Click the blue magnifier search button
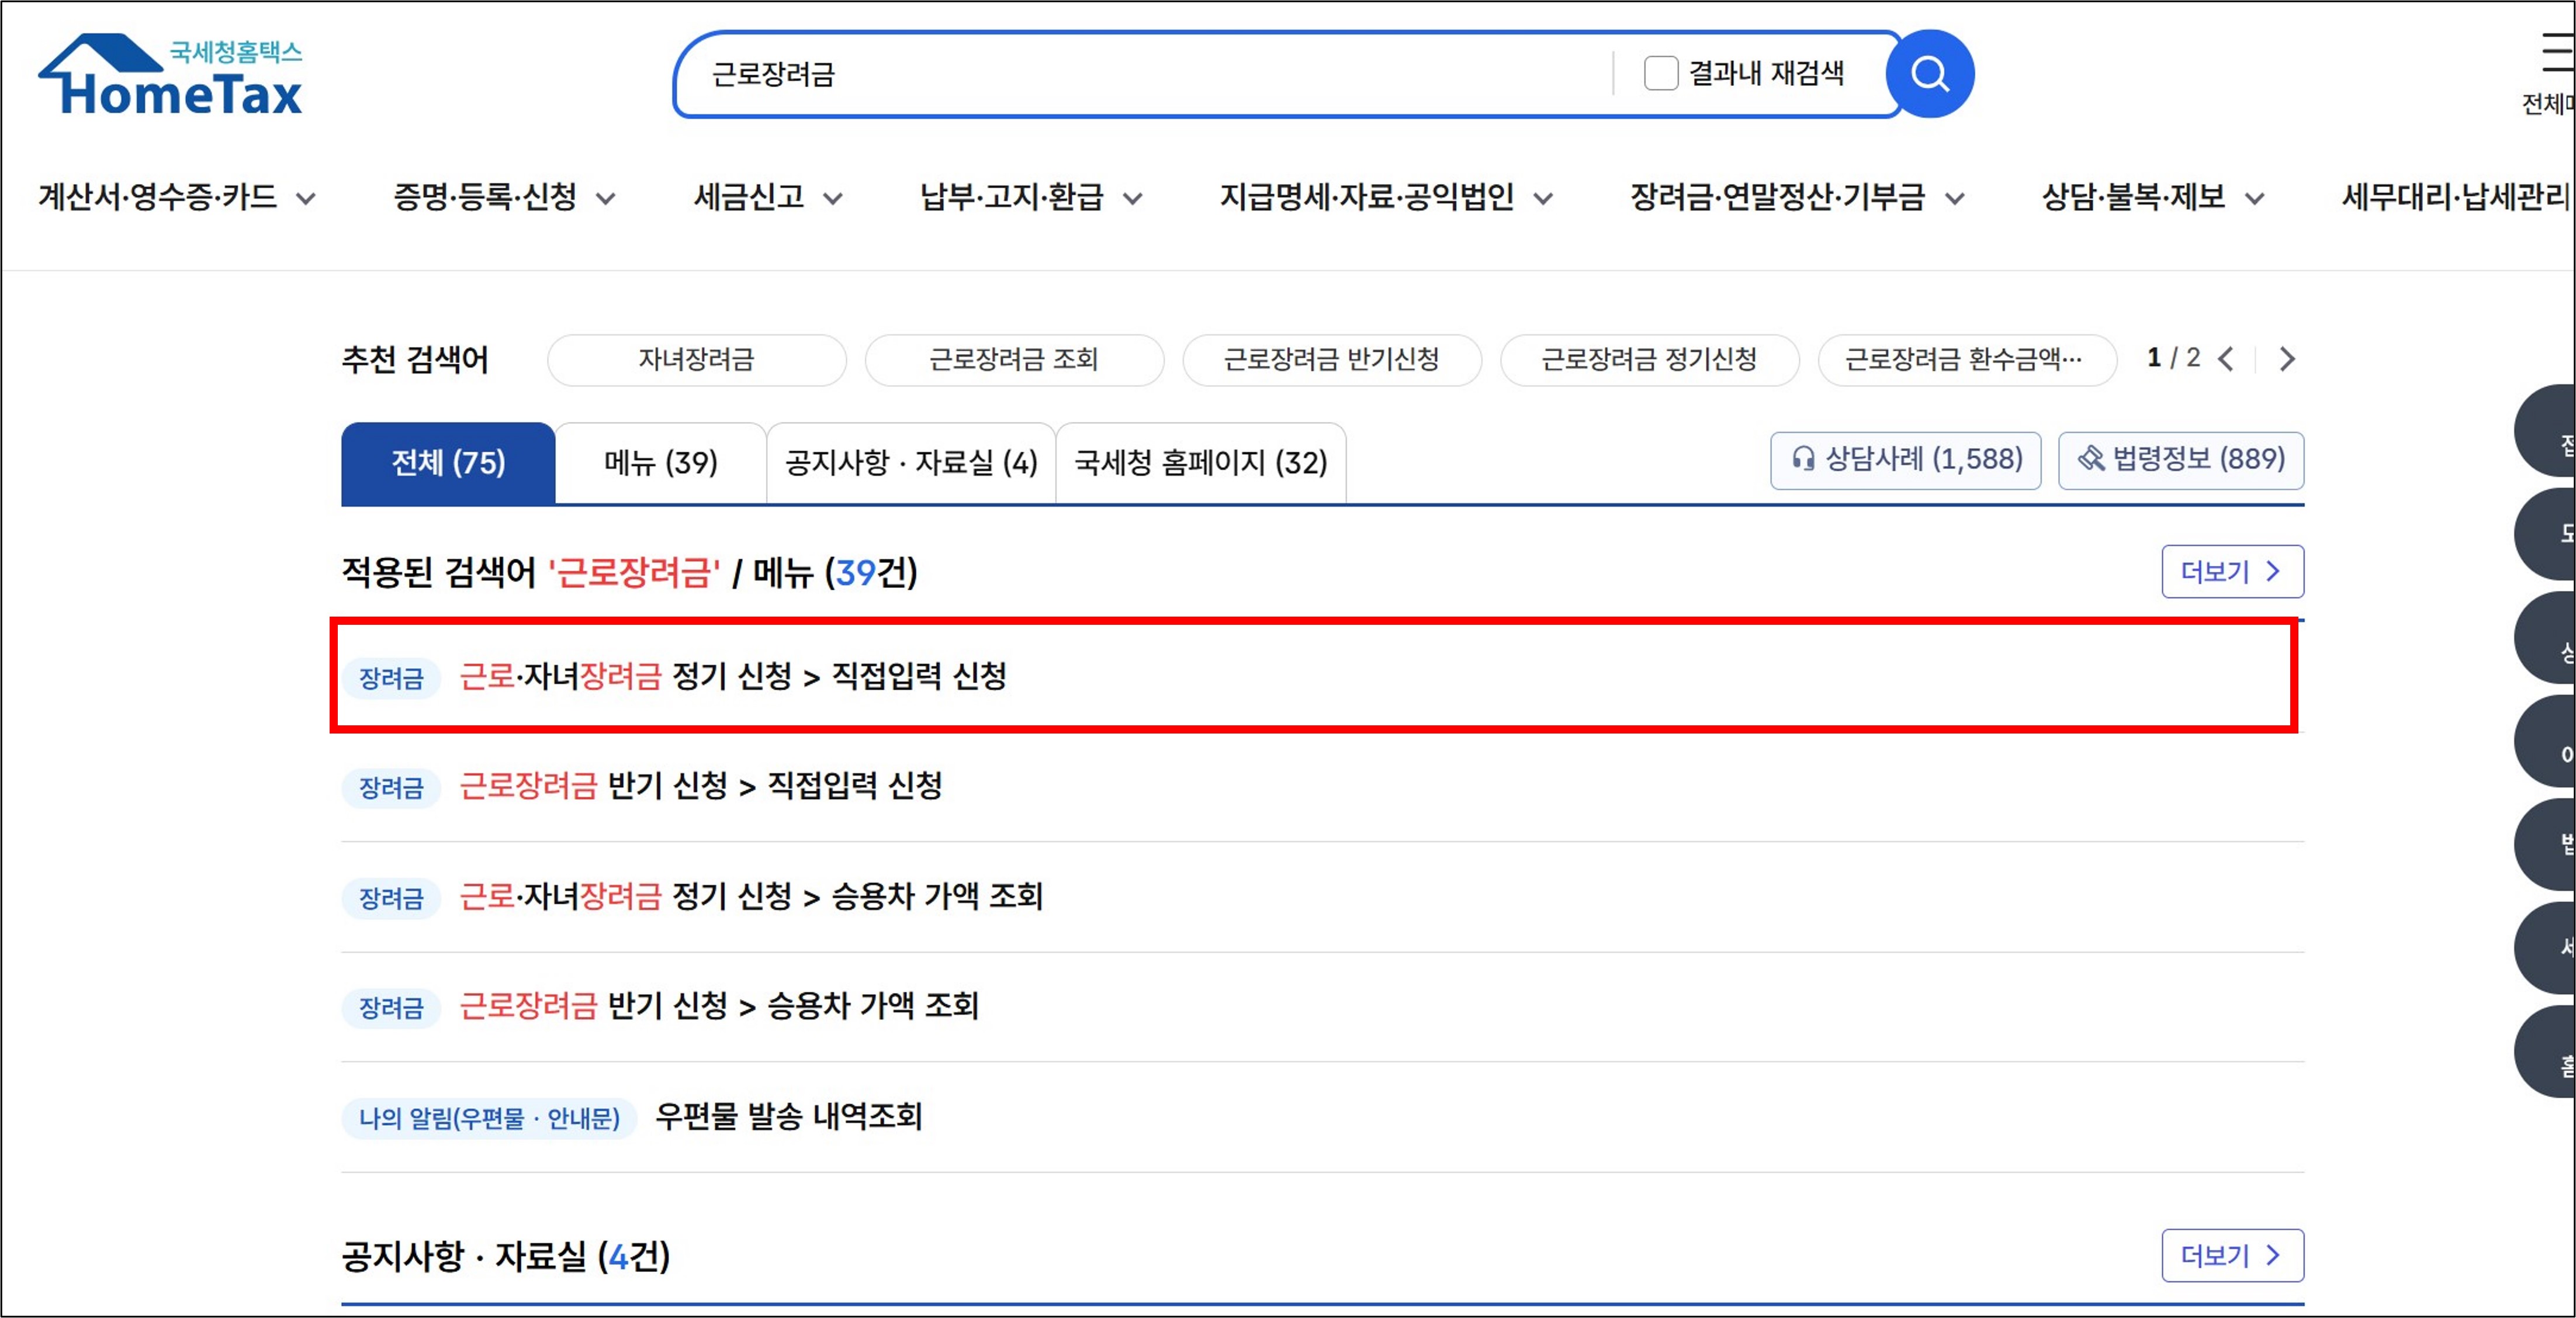 (x=1929, y=74)
